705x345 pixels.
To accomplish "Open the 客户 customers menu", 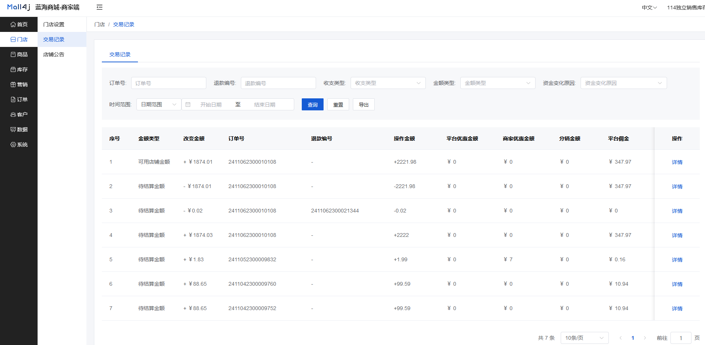I will 19,114.
